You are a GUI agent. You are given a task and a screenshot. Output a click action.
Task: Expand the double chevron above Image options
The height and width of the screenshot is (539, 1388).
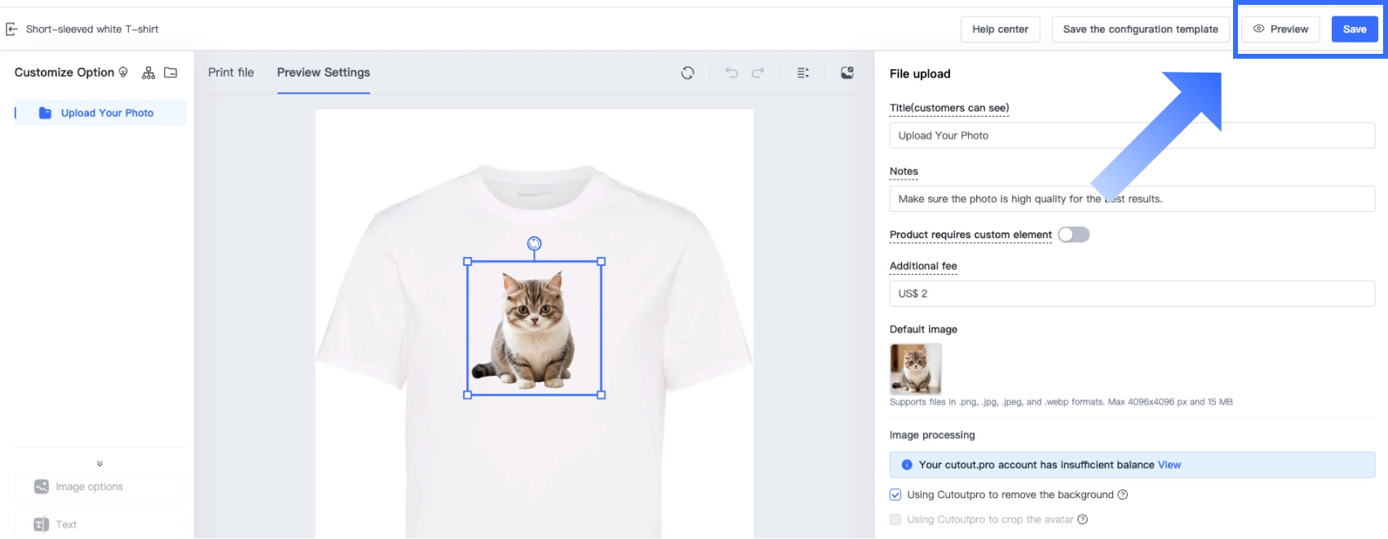click(99, 463)
